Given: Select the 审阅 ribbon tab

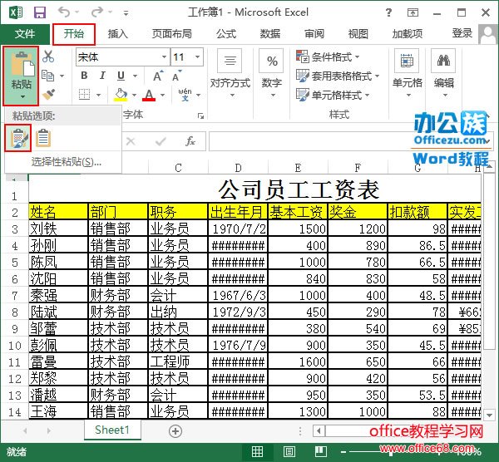Looking at the screenshot, I should click(x=314, y=34).
